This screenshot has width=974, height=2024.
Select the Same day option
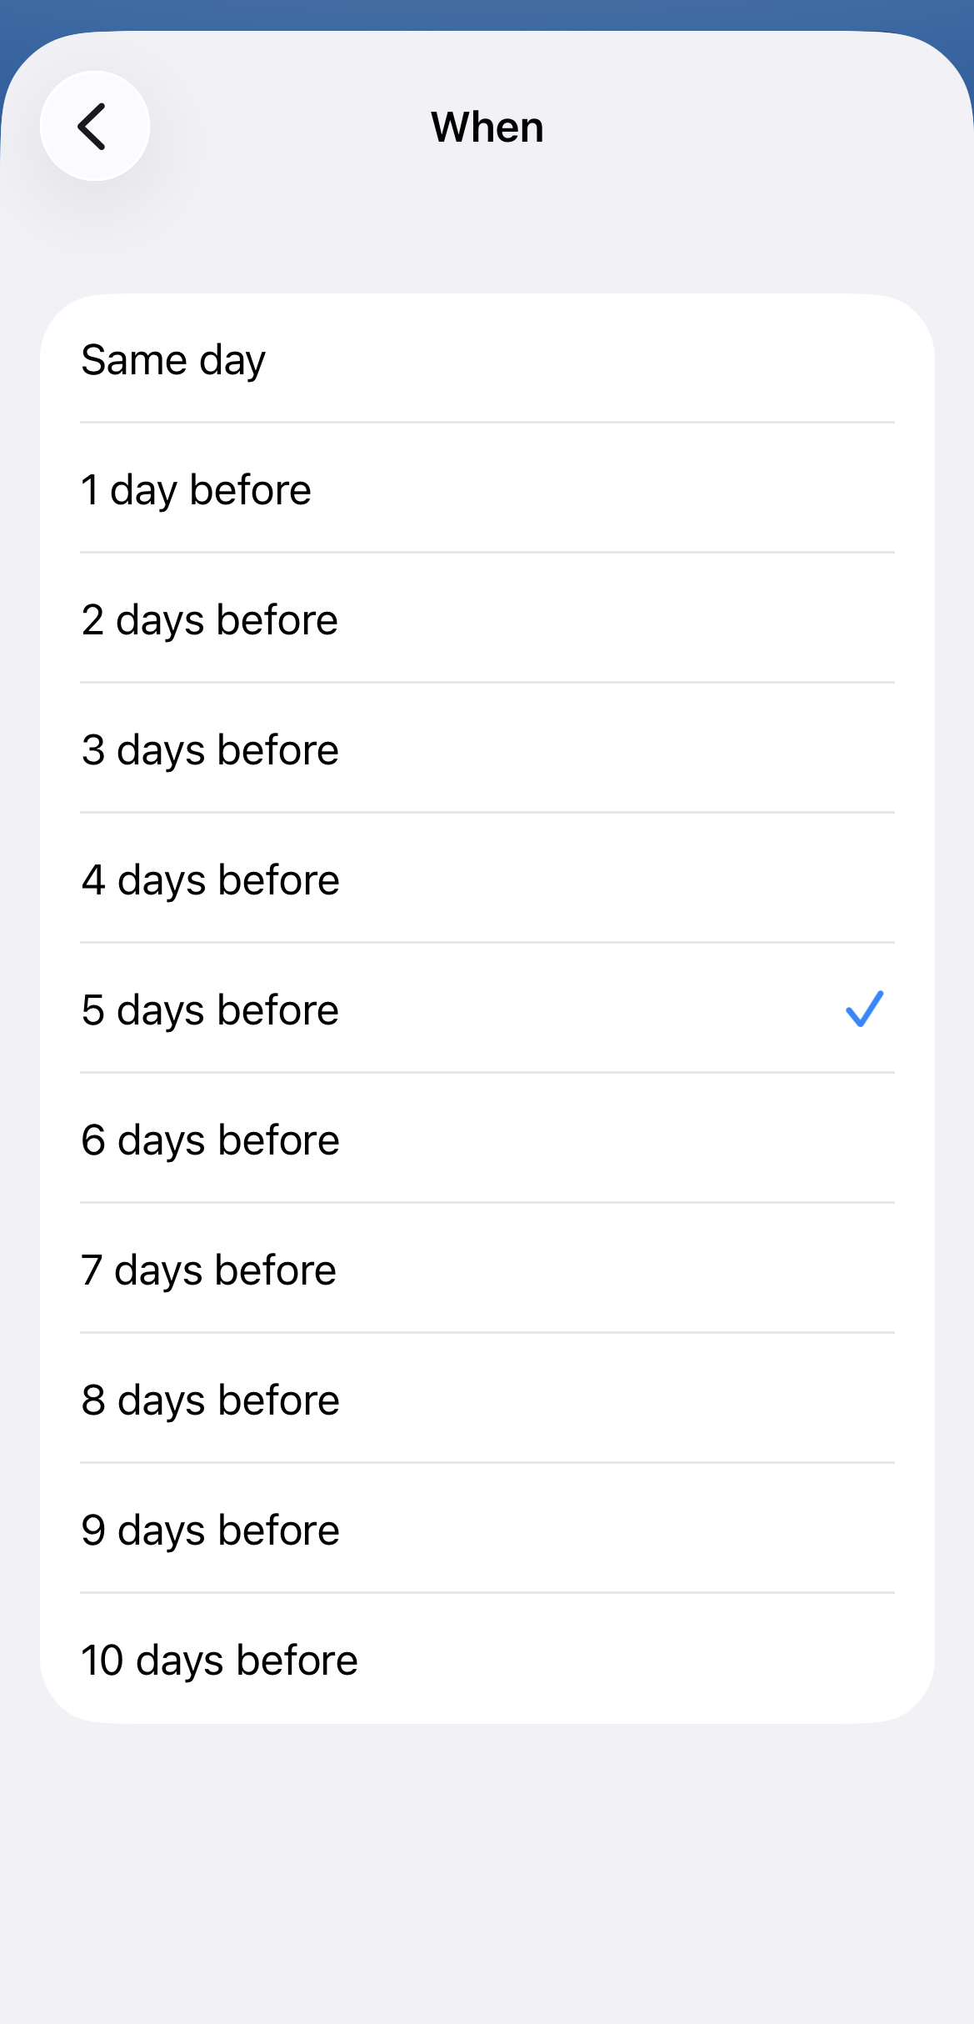(x=487, y=359)
